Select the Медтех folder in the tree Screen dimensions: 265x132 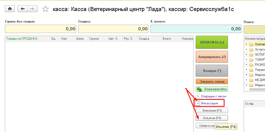pyautogui.click(x=260, y=75)
